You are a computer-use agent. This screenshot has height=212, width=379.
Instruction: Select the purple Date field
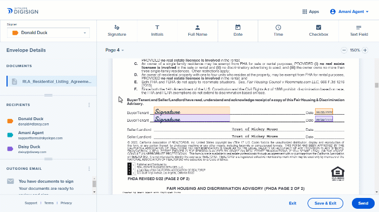point(324,119)
